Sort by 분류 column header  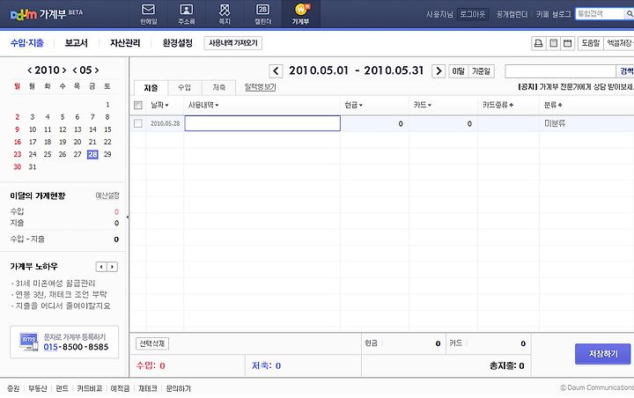point(553,105)
